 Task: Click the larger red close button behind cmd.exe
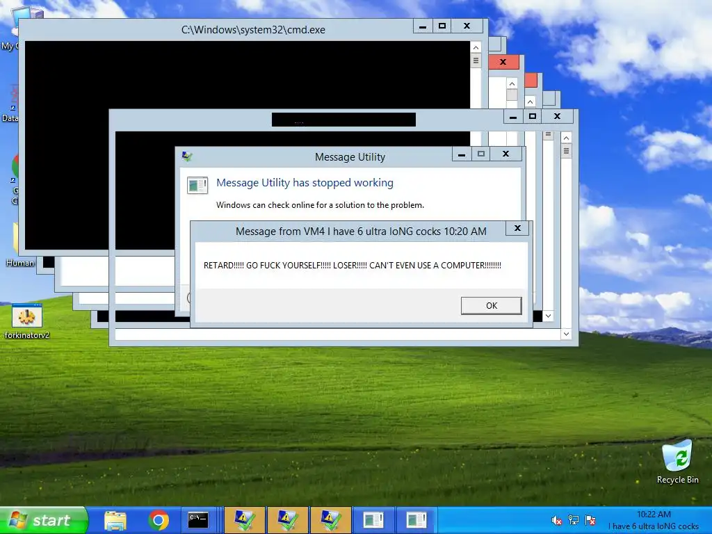[503, 62]
